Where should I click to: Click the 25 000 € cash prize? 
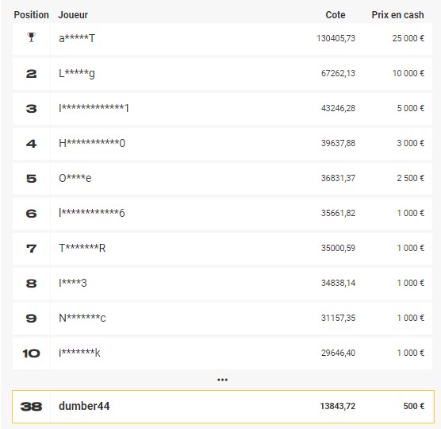coord(408,38)
